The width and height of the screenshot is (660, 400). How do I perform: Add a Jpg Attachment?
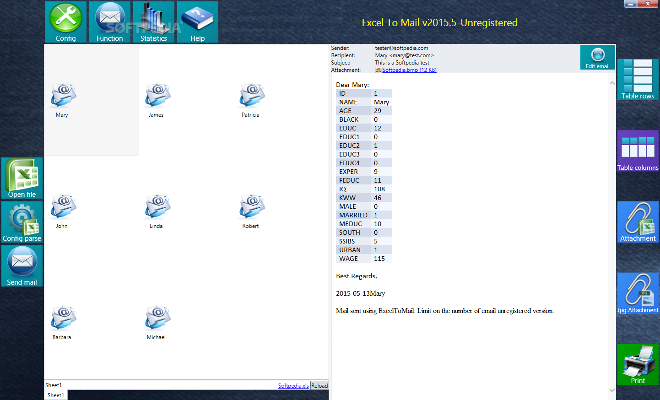tap(638, 293)
